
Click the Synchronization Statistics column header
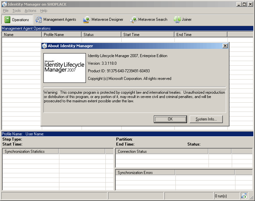(31, 151)
